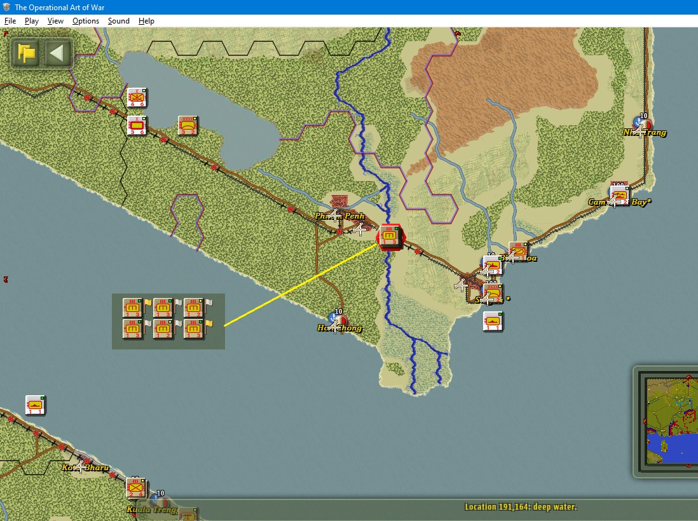Click yellow flag beside top-left stack unit
Viewport: 698px width, 521px height.
pos(147,303)
